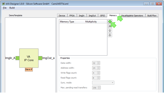The image size is (164, 93).
Task: Click the move down arrow icon
Action: point(110,35)
